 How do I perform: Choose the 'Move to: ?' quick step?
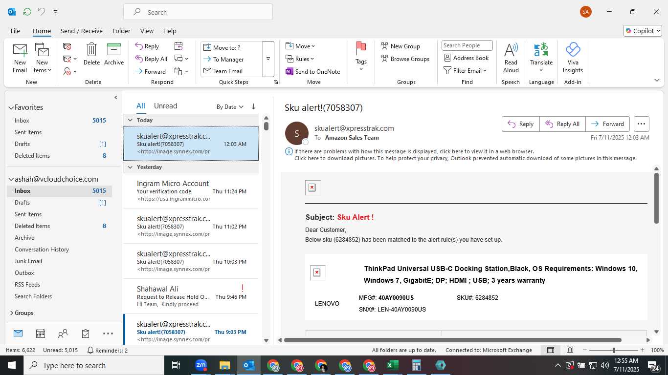pos(231,47)
